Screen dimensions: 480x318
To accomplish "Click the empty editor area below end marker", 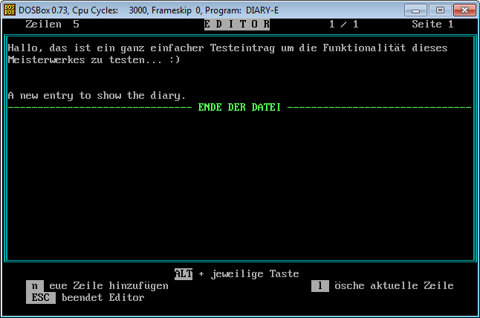I will click(239, 186).
